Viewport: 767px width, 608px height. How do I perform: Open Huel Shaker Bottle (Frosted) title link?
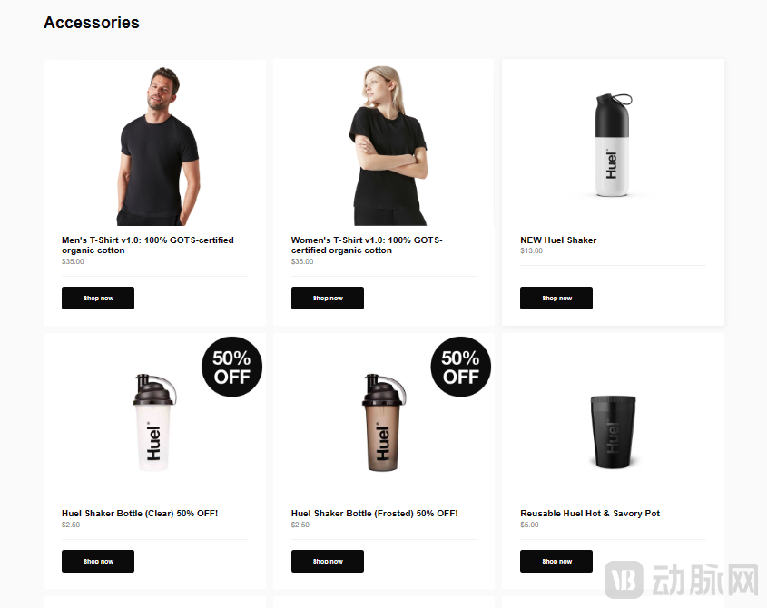tap(375, 513)
